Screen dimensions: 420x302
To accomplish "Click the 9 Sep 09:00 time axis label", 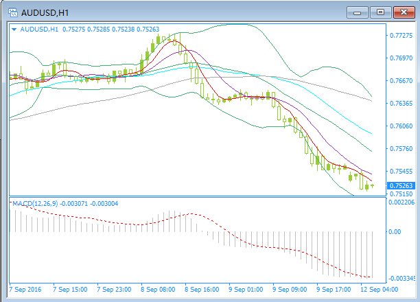I will click(x=289, y=289).
